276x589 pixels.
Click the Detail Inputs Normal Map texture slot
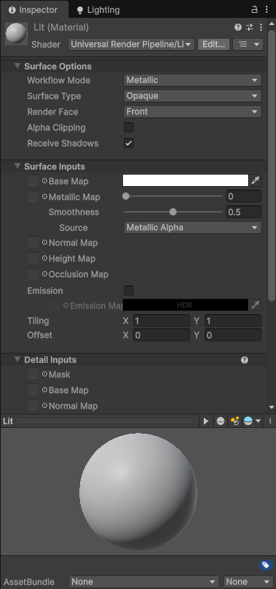coord(33,406)
